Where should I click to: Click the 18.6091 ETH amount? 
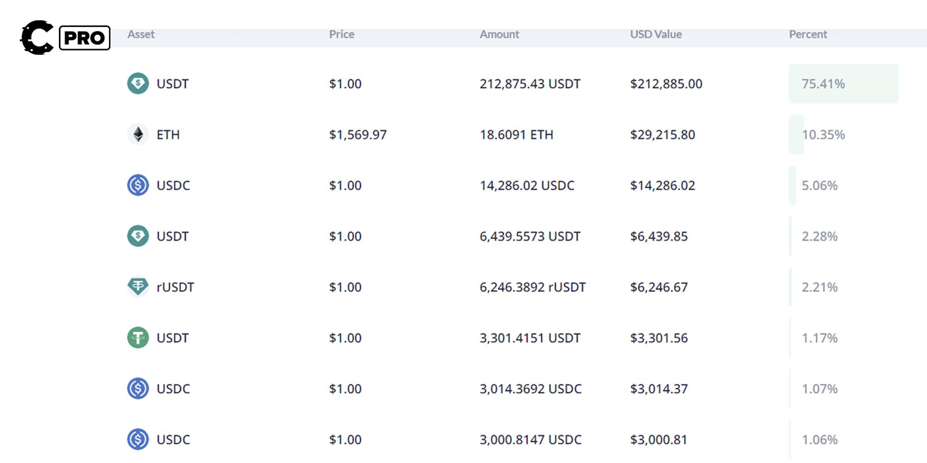click(516, 135)
